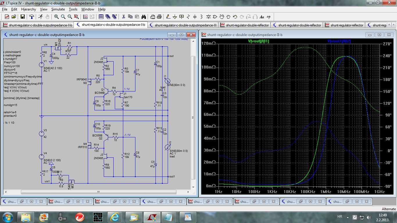The image size is (397, 223).
Task: Click green trace label V[vout]/I[I1]
Action: click(x=258, y=41)
